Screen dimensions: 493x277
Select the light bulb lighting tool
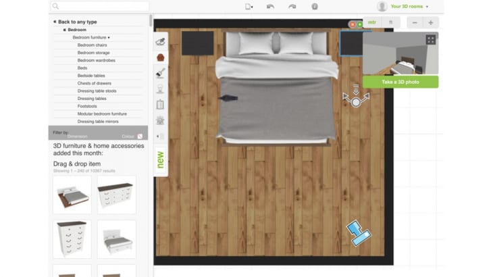click(x=160, y=89)
